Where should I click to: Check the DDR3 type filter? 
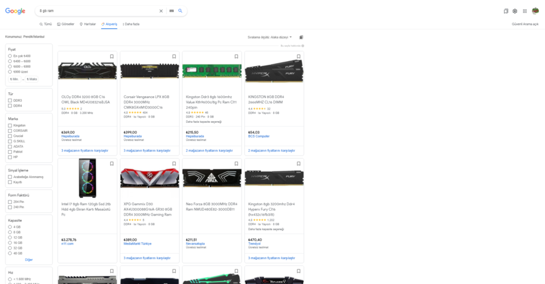pos(10,101)
